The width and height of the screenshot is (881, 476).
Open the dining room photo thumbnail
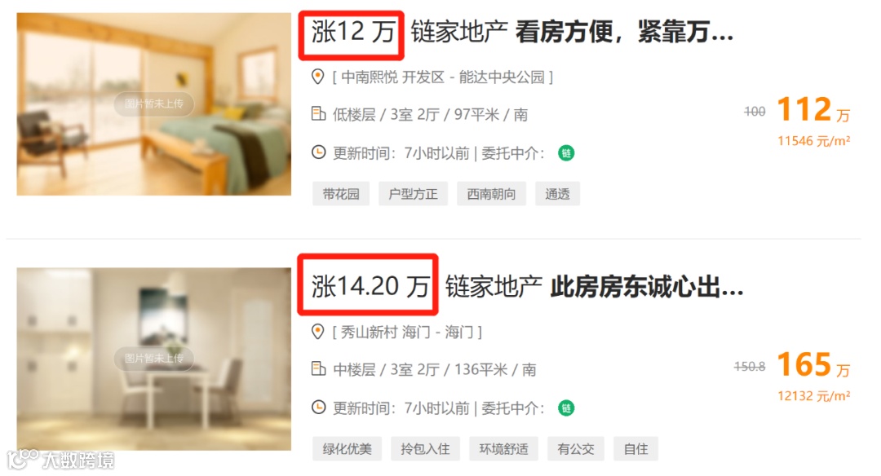coord(154,359)
